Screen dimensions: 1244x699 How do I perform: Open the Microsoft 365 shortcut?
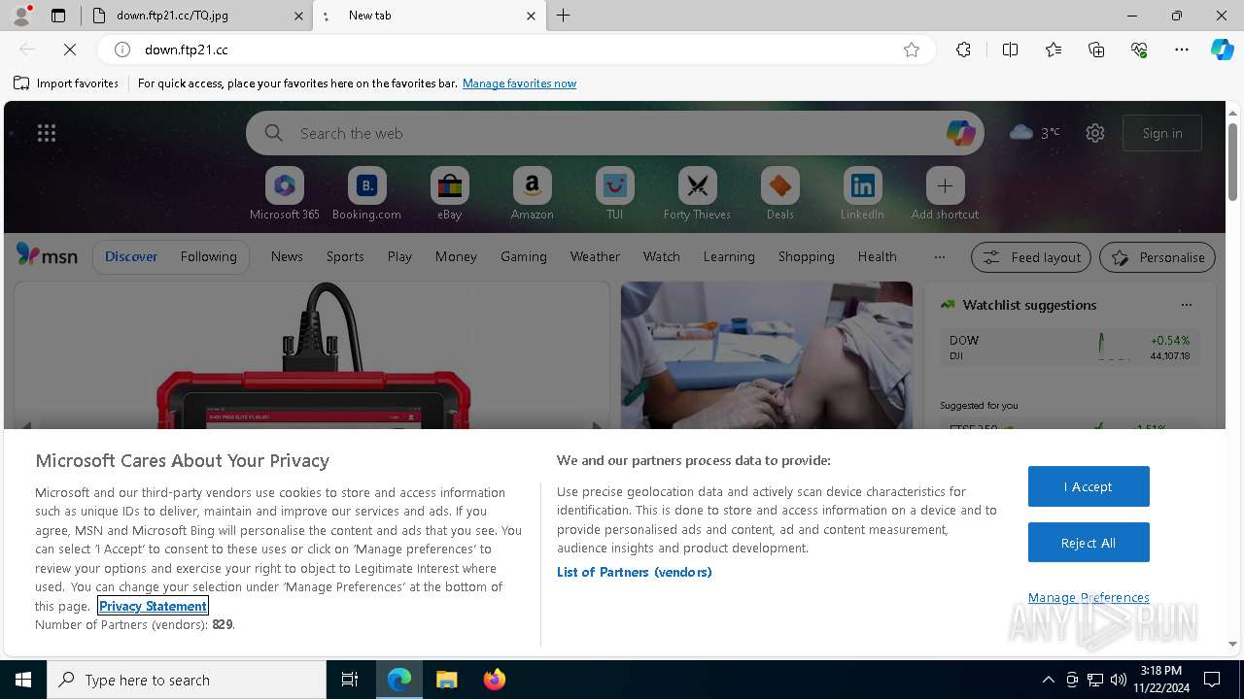tap(284, 194)
